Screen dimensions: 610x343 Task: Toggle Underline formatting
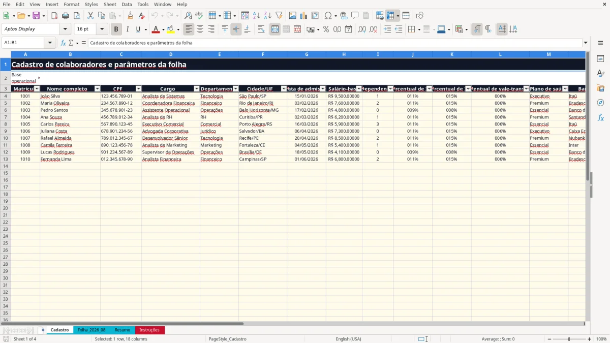click(137, 29)
